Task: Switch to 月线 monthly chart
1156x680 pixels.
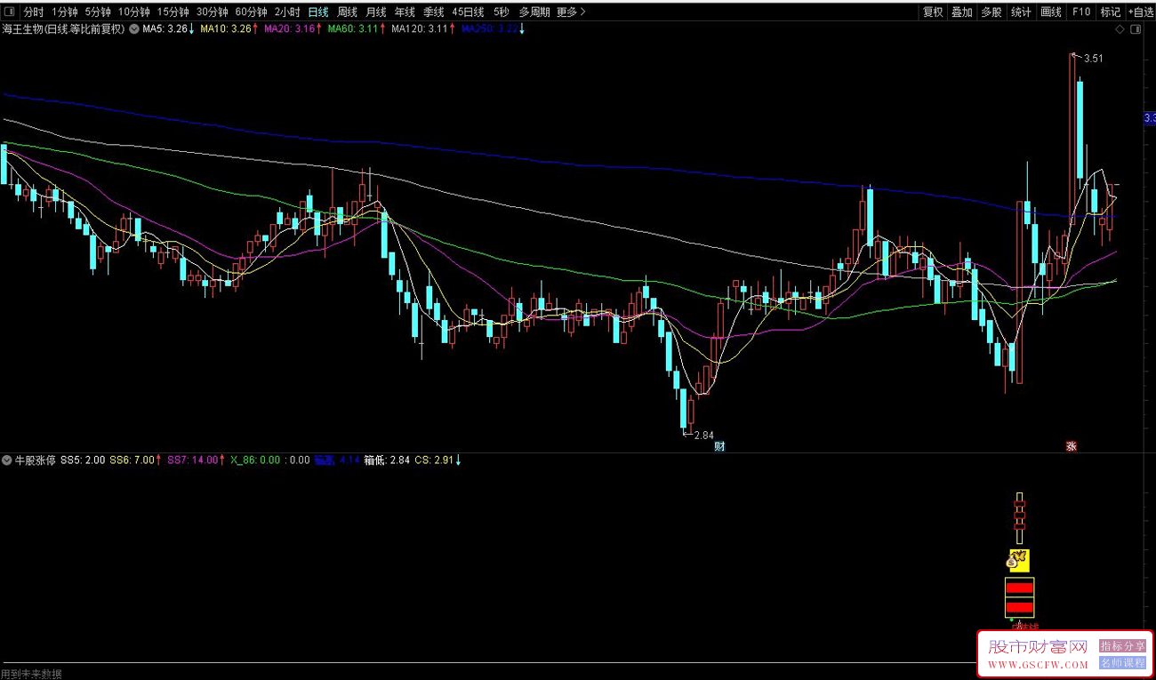Action: pyautogui.click(x=375, y=12)
